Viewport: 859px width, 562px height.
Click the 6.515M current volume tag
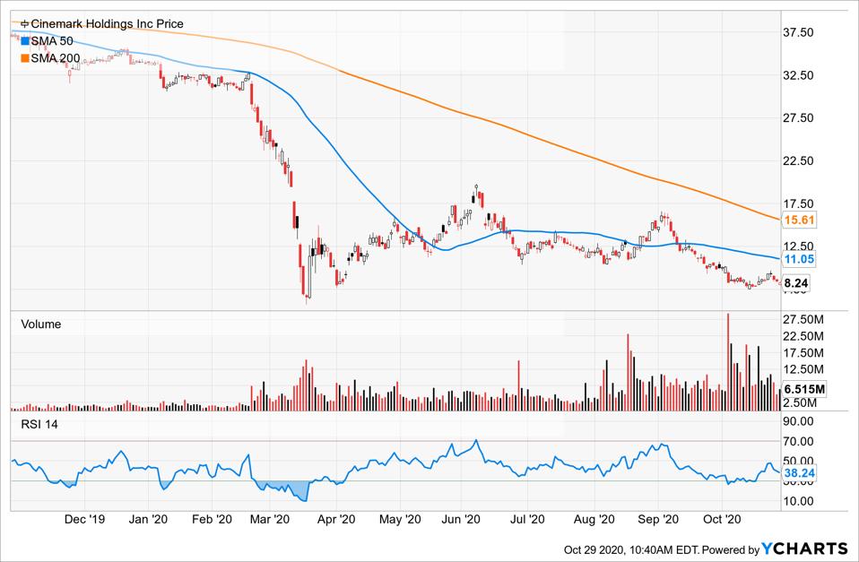point(804,389)
